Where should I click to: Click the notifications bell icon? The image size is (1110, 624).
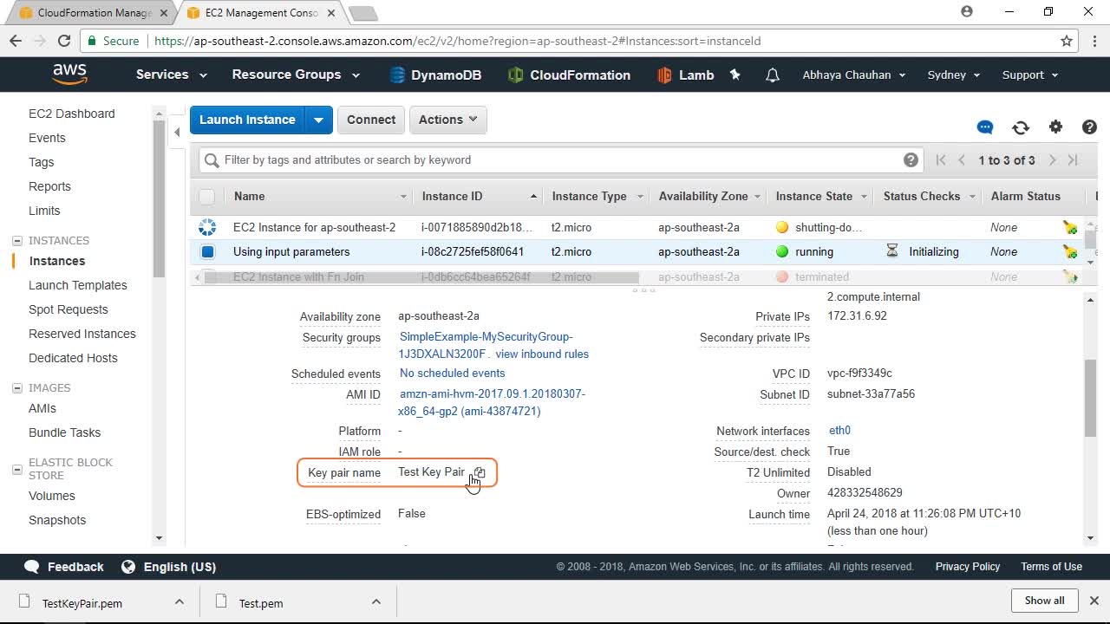point(772,75)
